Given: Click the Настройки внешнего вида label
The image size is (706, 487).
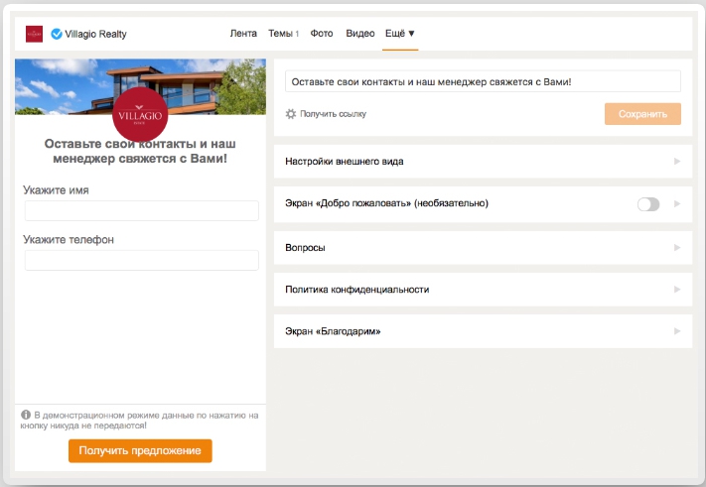Looking at the screenshot, I should coord(344,161).
